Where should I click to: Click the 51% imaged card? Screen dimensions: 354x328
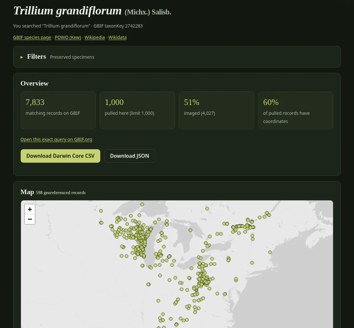[x=217, y=110]
